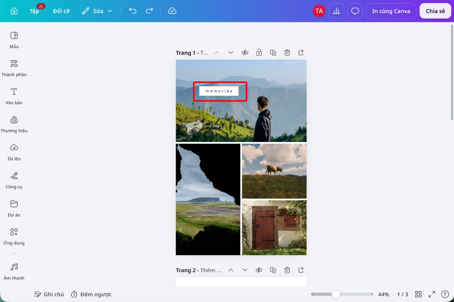Open Đếm ngược countdown timer

point(91,294)
